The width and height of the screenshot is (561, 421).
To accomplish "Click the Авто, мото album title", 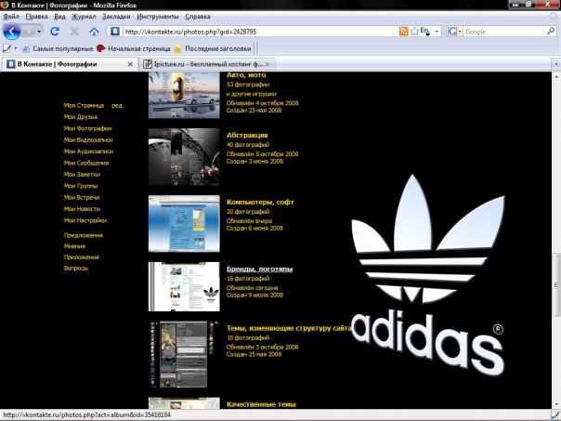I will [246, 75].
